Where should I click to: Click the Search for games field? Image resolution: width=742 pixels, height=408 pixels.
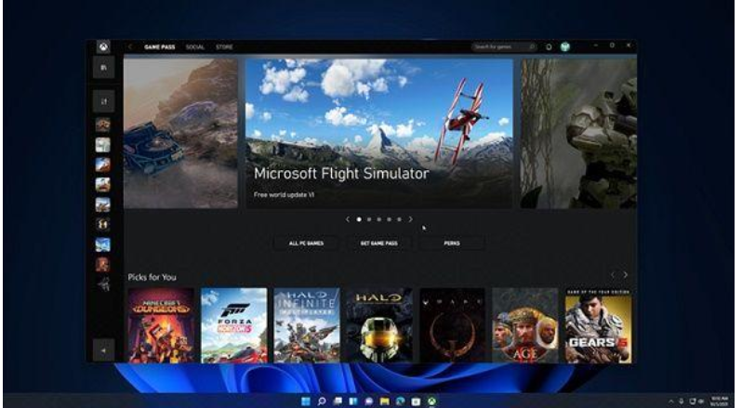(x=504, y=46)
